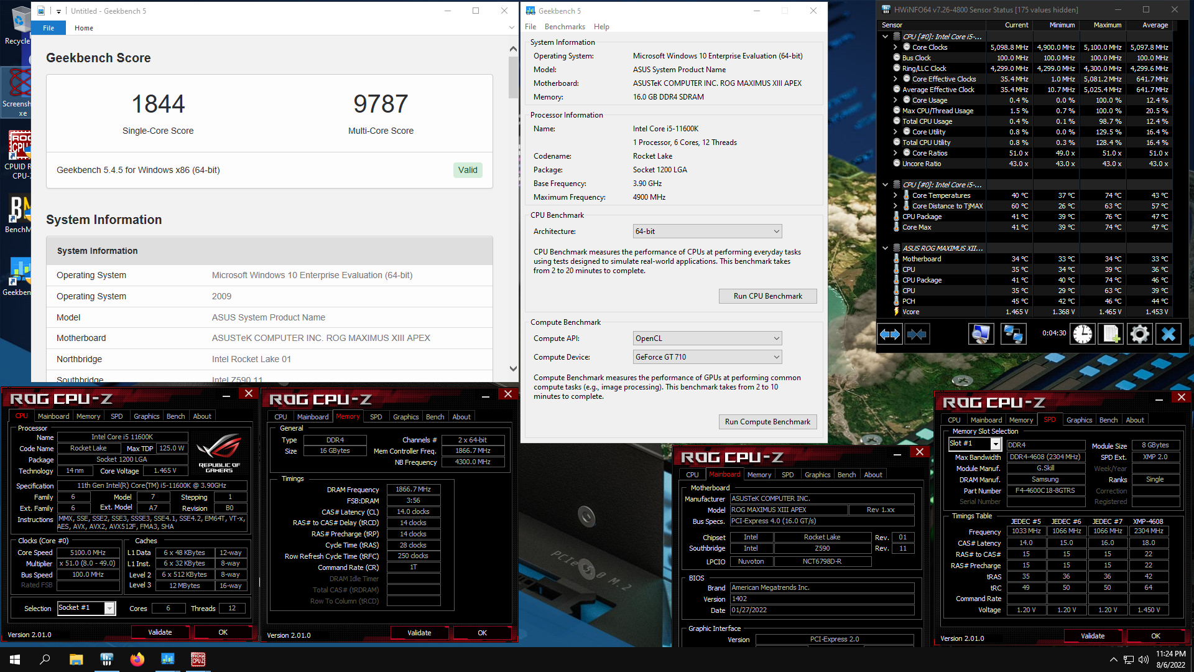
Task: Open HWiNFO system summary monitor-magnifier icon
Action: click(981, 334)
